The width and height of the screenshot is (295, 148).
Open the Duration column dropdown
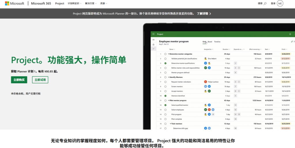[226, 49]
